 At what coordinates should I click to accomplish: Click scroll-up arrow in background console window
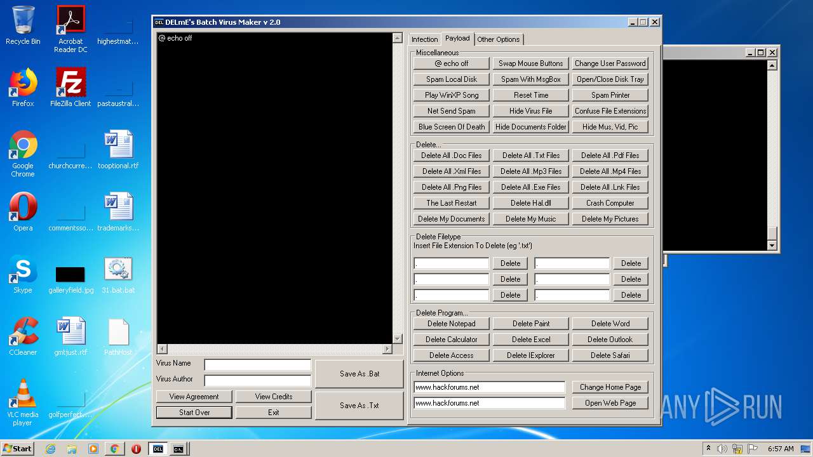pos(772,65)
